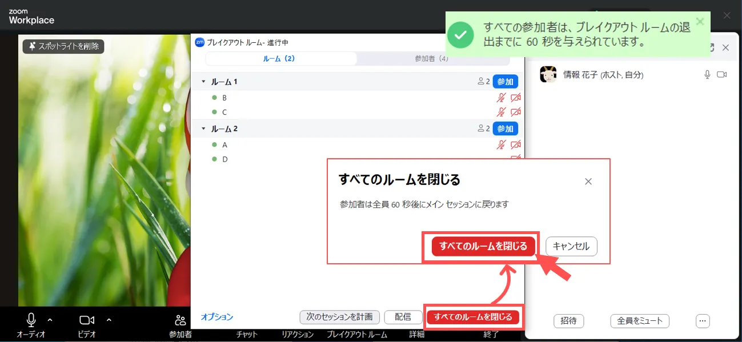Remove spotlight using スポットライトを削除 button
The image size is (742, 342).
(63, 46)
